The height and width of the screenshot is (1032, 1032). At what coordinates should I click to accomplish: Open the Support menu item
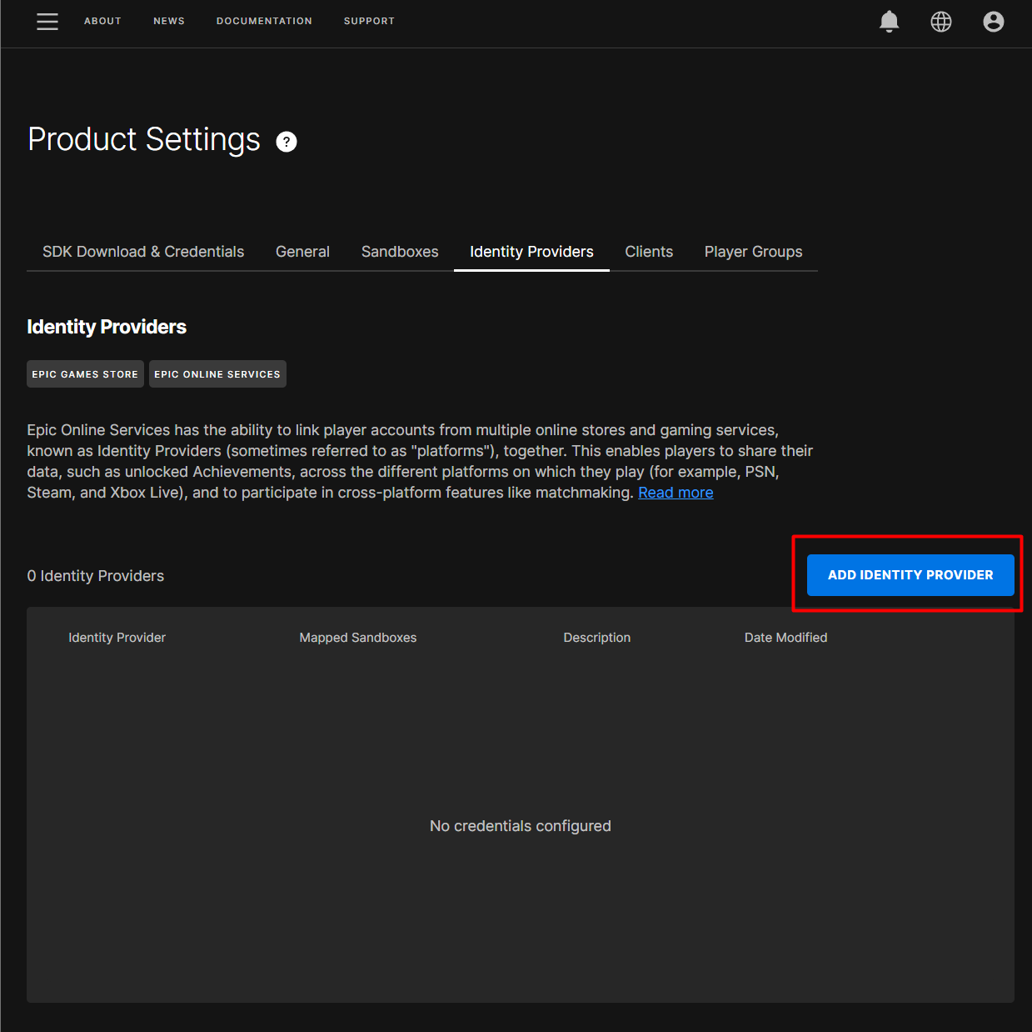(x=369, y=21)
